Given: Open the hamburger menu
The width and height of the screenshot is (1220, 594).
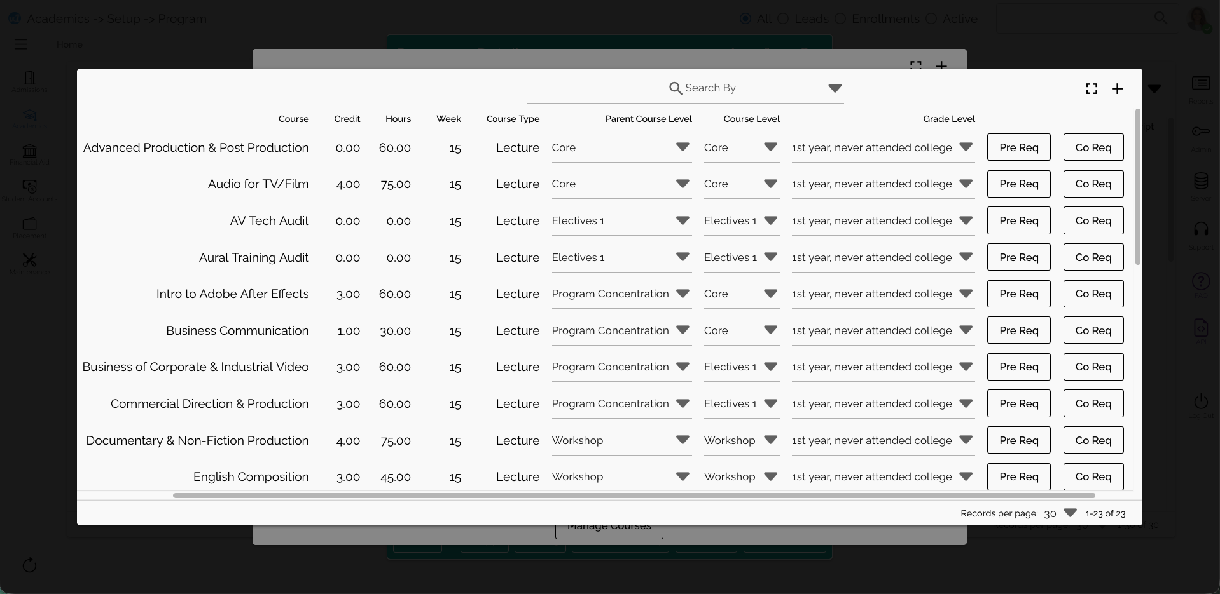Looking at the screenshot, I should tap(21, 44).
